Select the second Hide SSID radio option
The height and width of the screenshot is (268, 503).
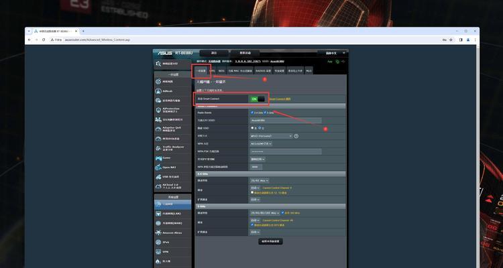point(260,128)
